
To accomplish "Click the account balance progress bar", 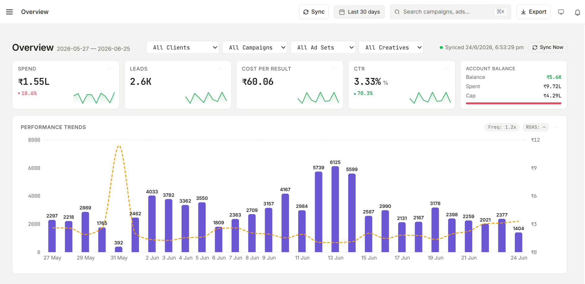I will (514, 103).
